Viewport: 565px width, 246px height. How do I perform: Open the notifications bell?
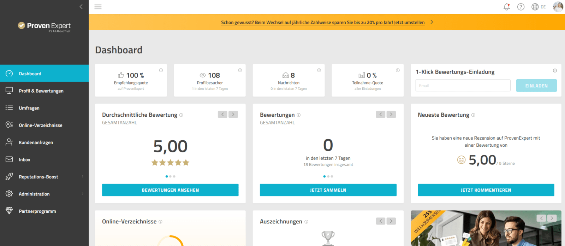[x=507, y=7]
